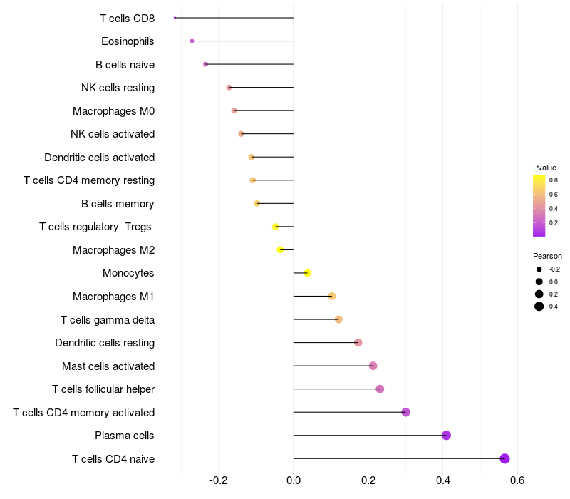The image size is (570, 499).
Task: Click the Pvalue legend title
Action: pyautogui.click(x=544, y=168)
